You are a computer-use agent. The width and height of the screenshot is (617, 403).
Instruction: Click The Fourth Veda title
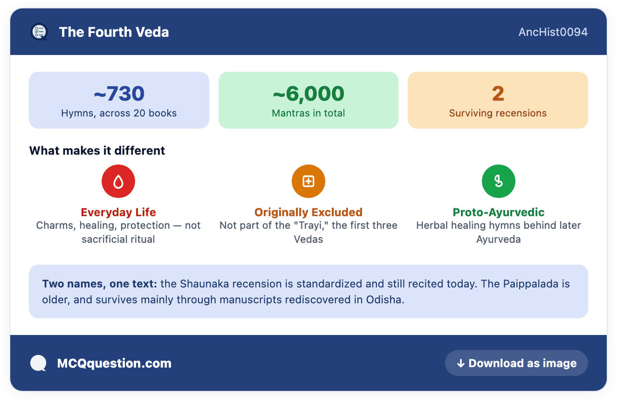tap(114, 32)
